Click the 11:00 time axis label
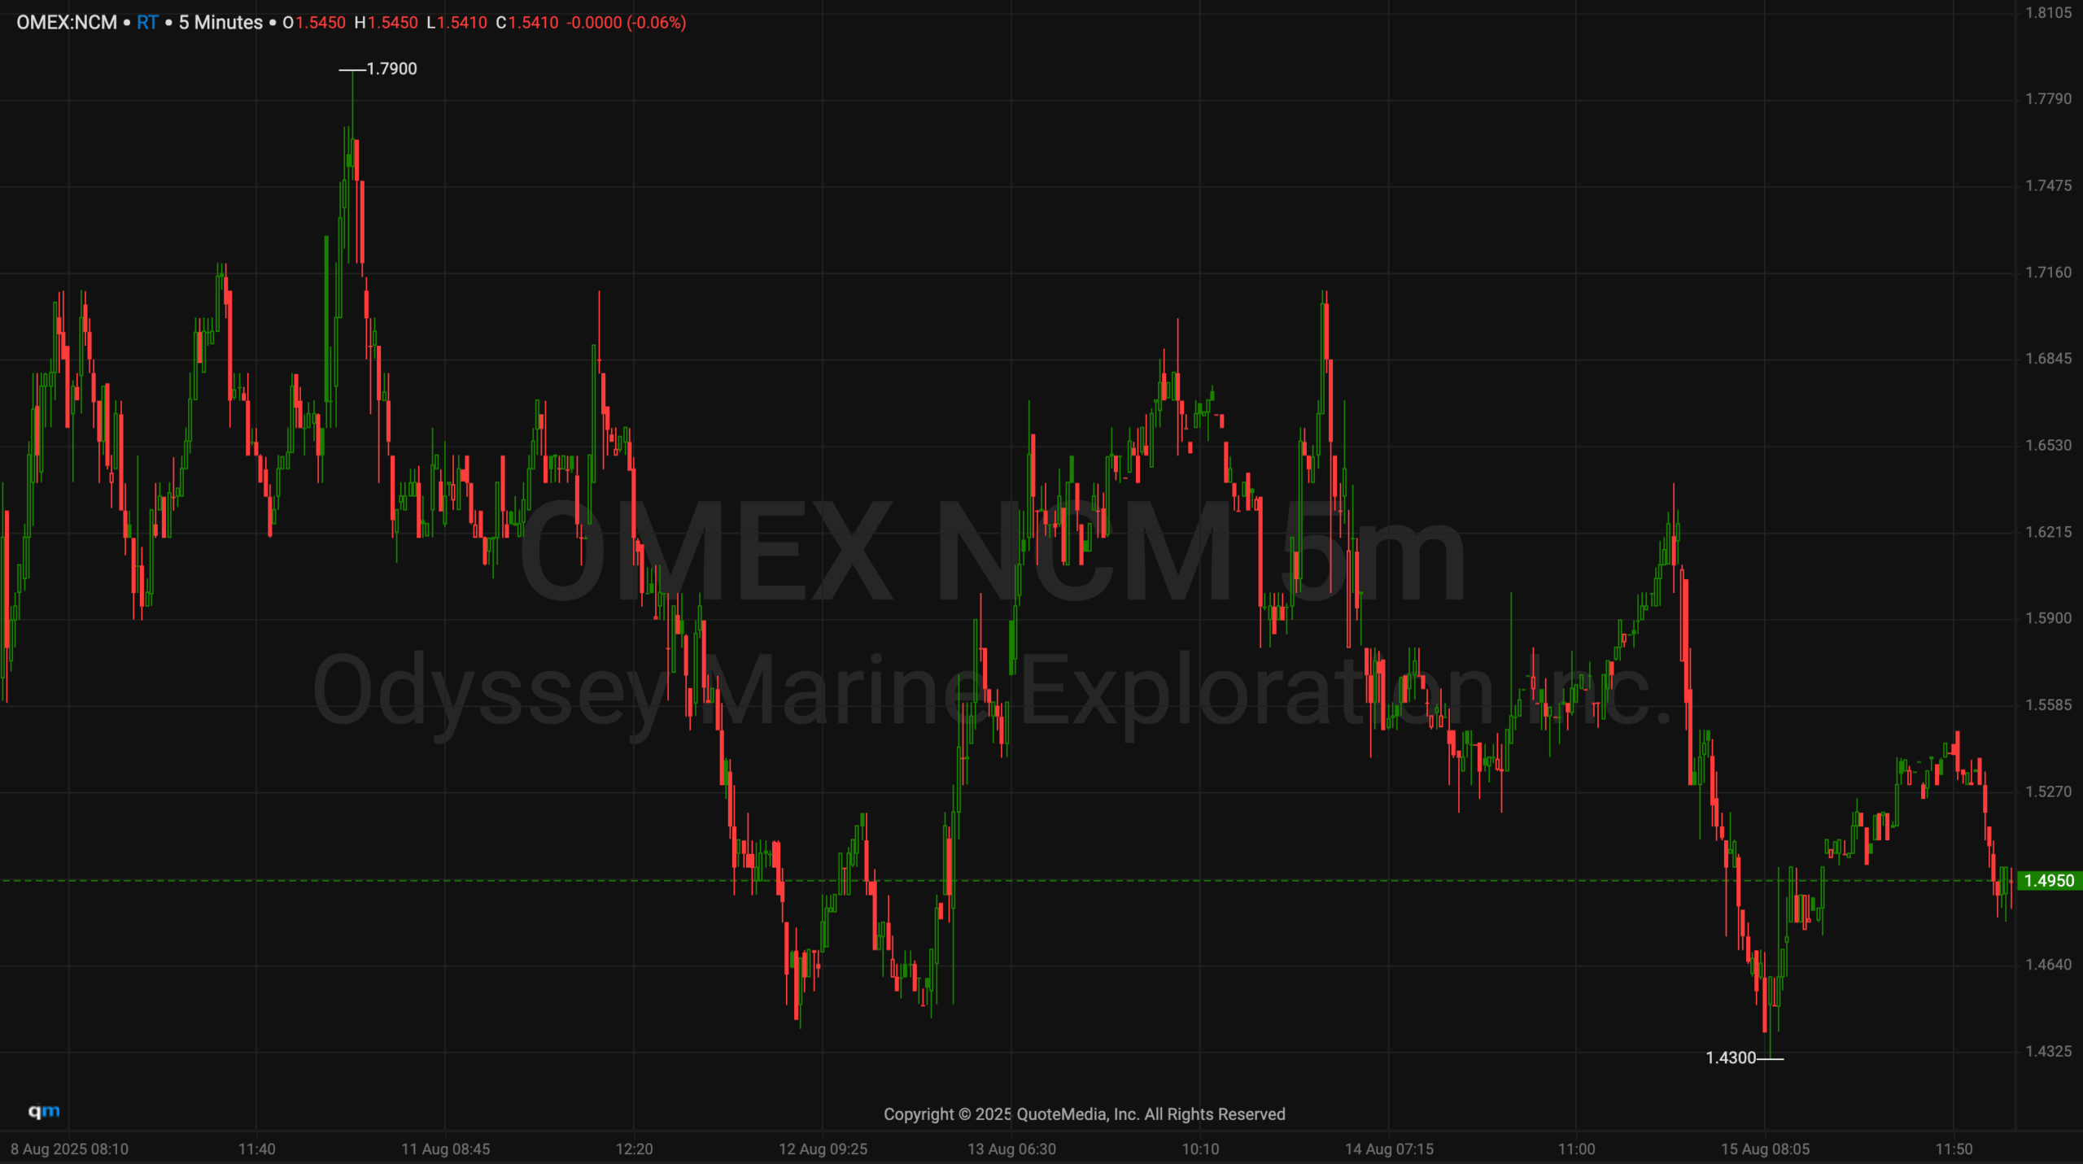 pyautogui.click(x=1576, y=1149)
